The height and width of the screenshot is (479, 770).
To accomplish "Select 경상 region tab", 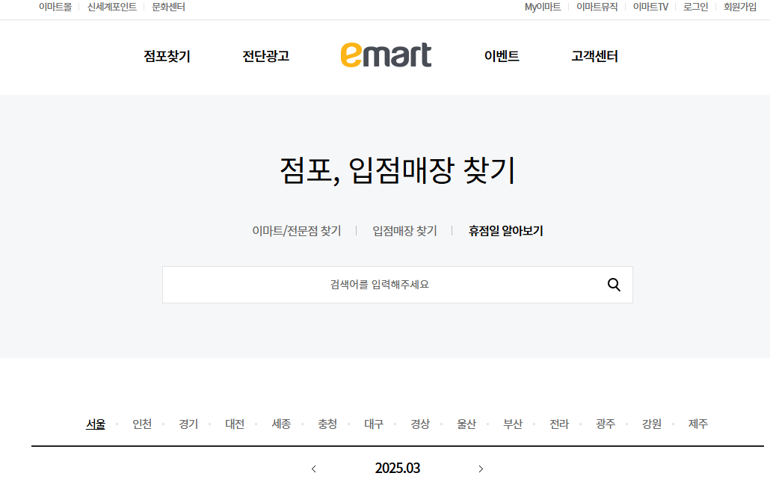I will [x=420, y=424].
